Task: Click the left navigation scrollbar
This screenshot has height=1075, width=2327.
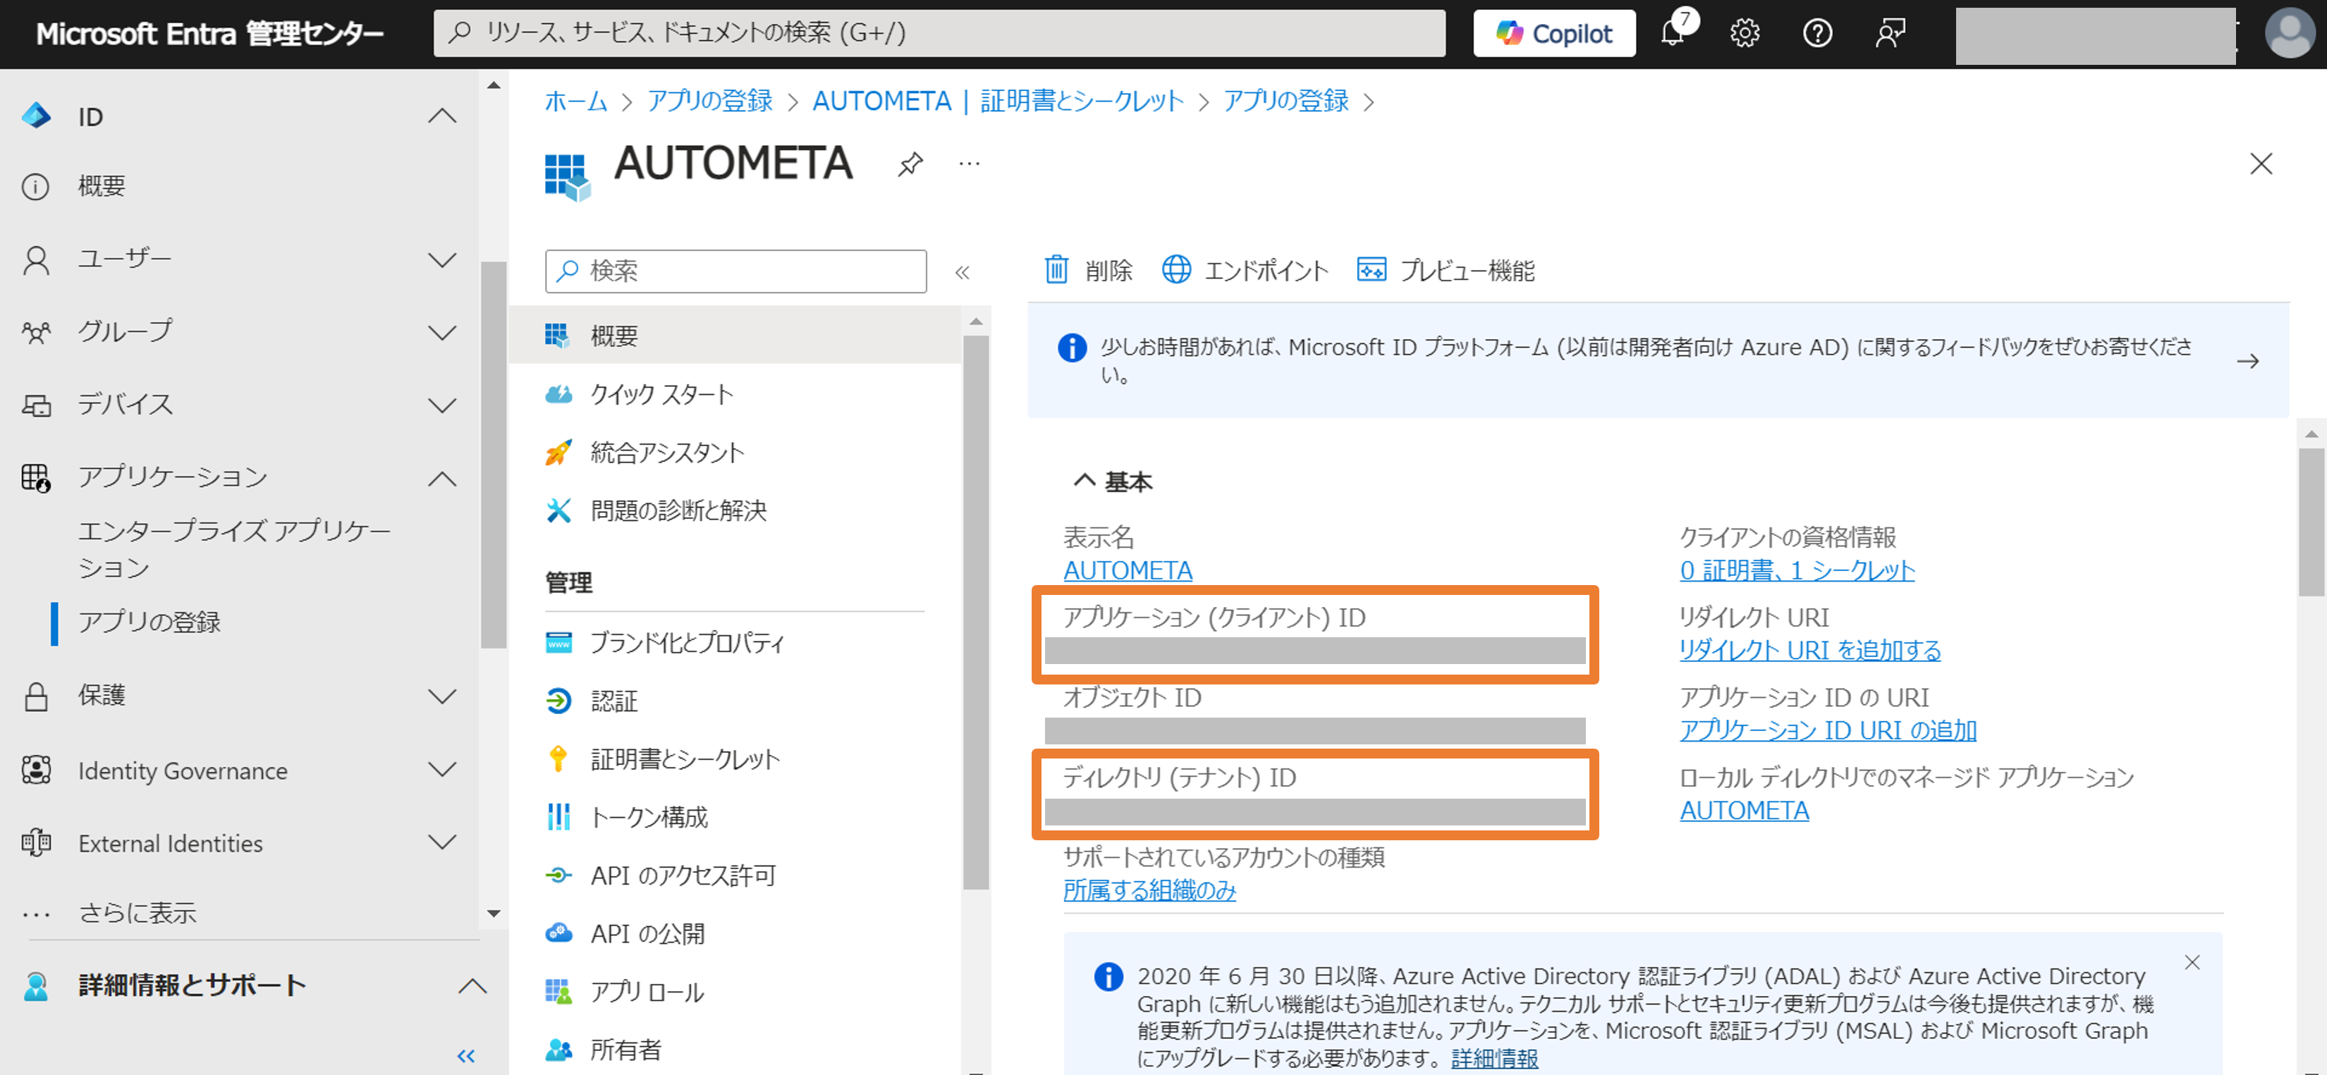Action: (493, 455)
